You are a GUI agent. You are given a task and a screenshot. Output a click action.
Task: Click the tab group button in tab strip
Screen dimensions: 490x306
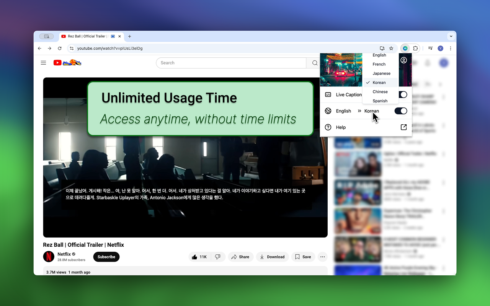click(x=47, y=36)
